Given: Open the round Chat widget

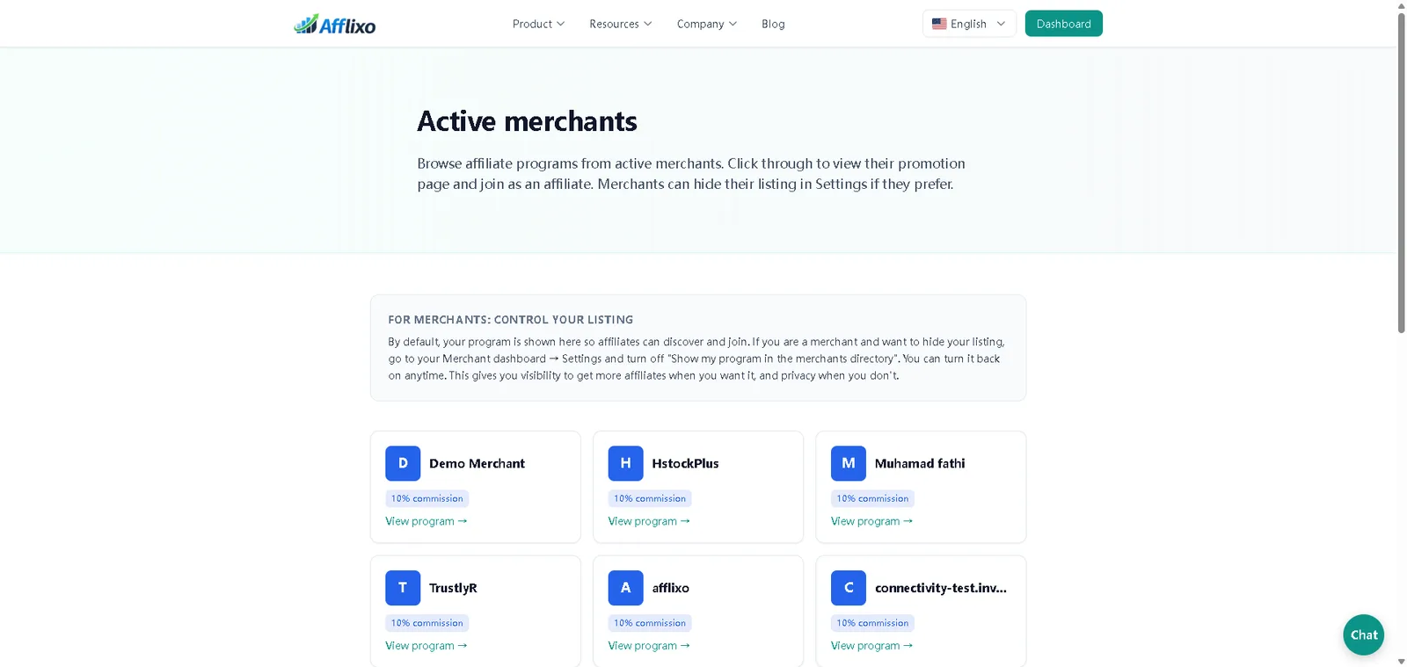Looking at the screenshot, I should pos(1363,634).
